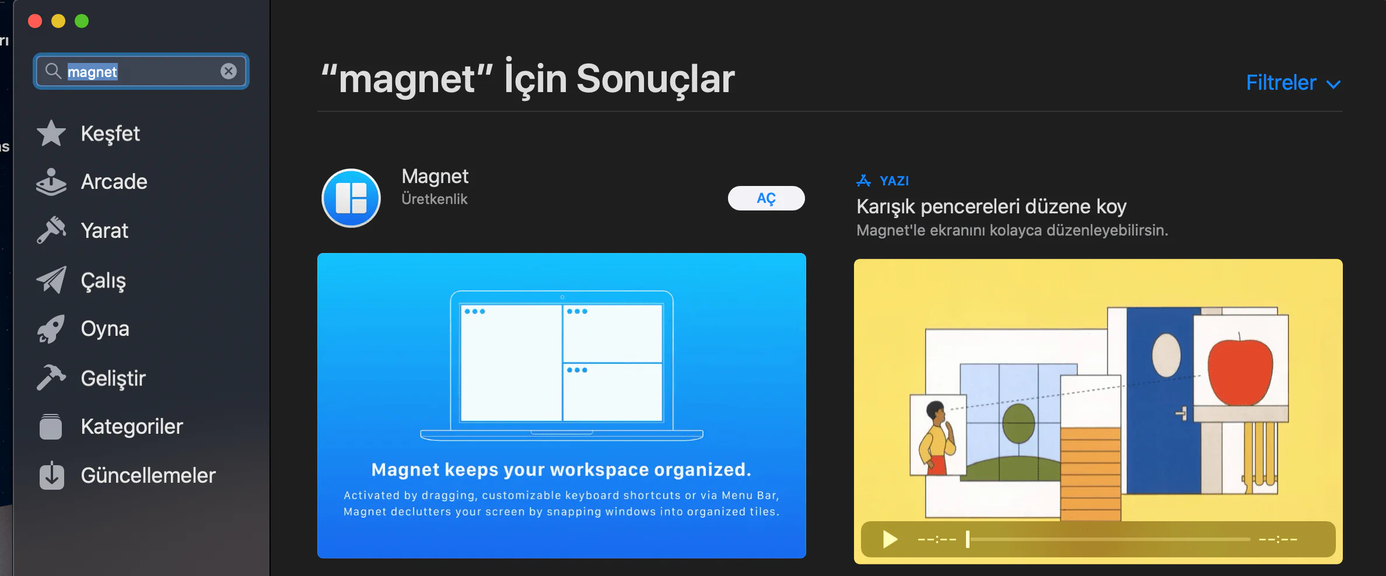The width and height of the screenshot is (1386, 576).
Task: Click the search magnifying glass icon
Action: pyautogui.click(x=53, y=71)
